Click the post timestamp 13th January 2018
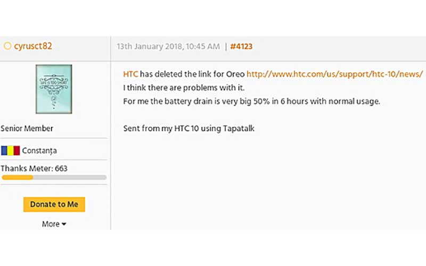426x266 pixels. (x=168, y=47)
